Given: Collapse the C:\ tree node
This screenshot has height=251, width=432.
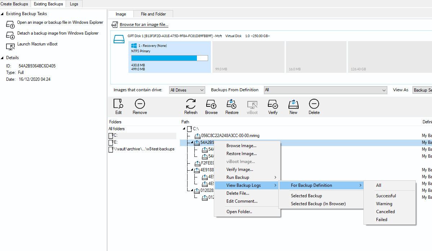Looking at the screenshot, I should point(184,129).
